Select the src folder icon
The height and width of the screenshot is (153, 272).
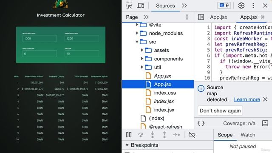[x=143, y=42]
